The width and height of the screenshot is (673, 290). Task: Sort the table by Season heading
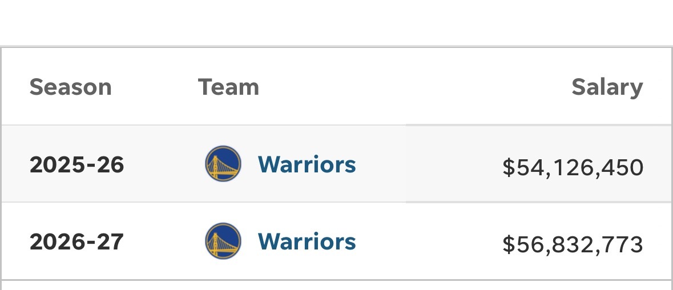pos(70,87)
